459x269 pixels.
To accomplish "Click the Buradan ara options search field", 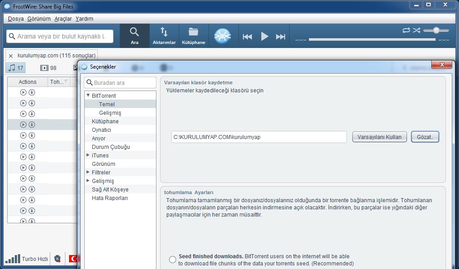I will click(x=120, y=82).
